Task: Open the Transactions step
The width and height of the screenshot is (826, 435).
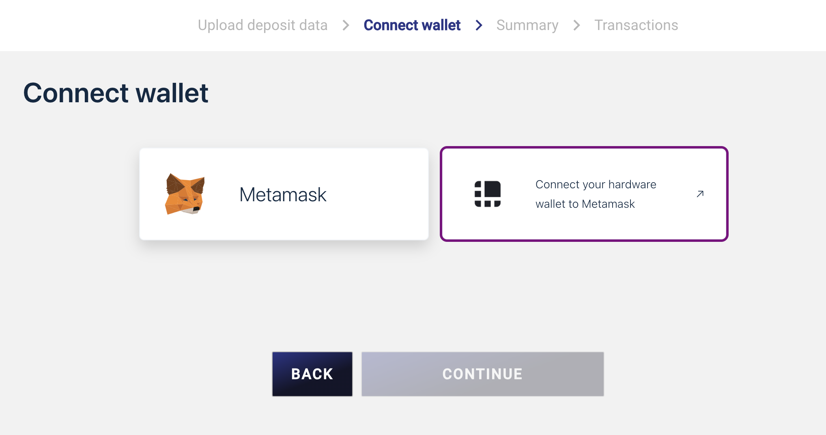Action: [x=636, y=25]
